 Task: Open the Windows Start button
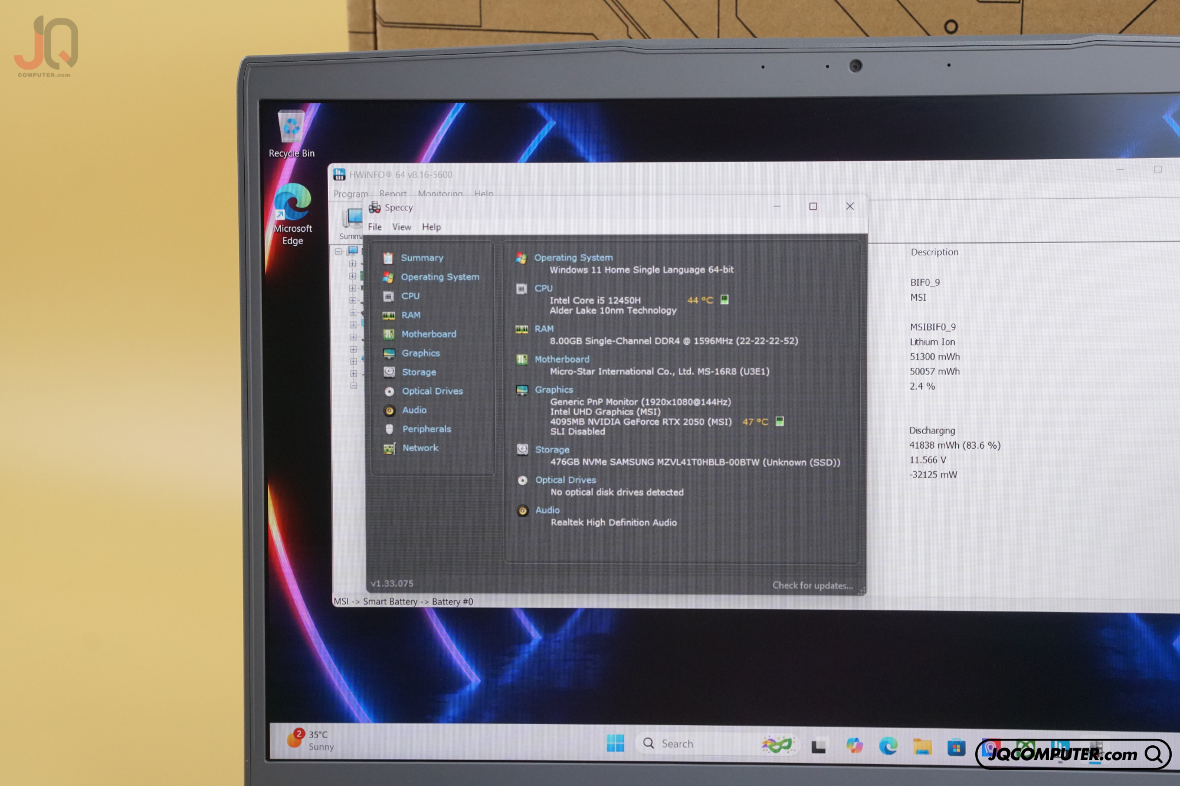pyautogui.click(x=615, y=744)
